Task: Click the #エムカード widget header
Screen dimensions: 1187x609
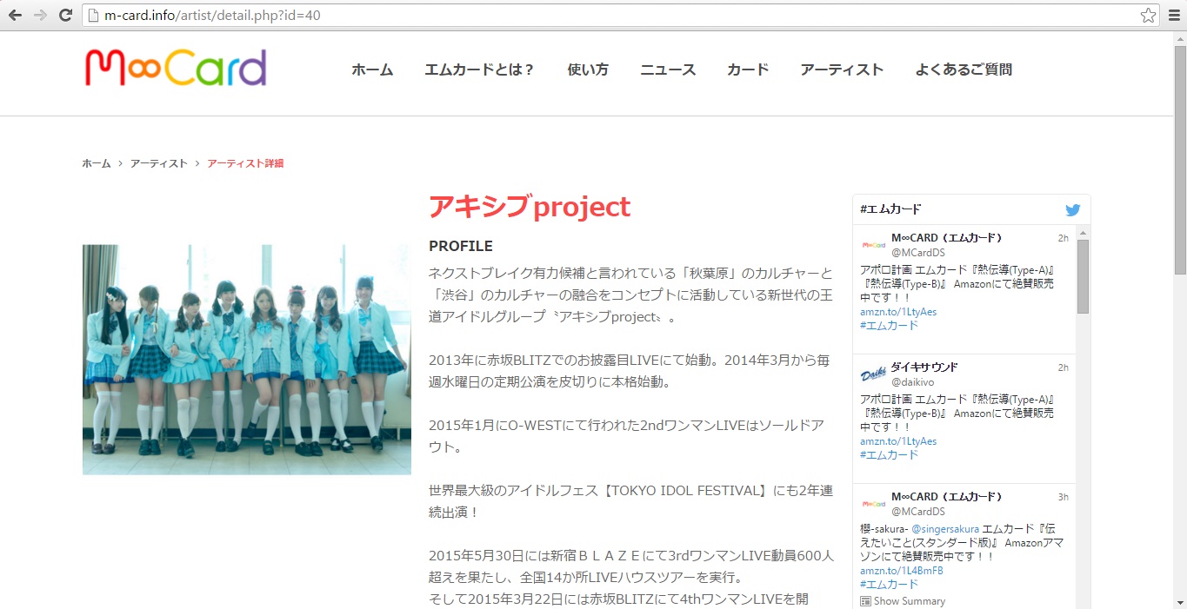Action: 890,209
